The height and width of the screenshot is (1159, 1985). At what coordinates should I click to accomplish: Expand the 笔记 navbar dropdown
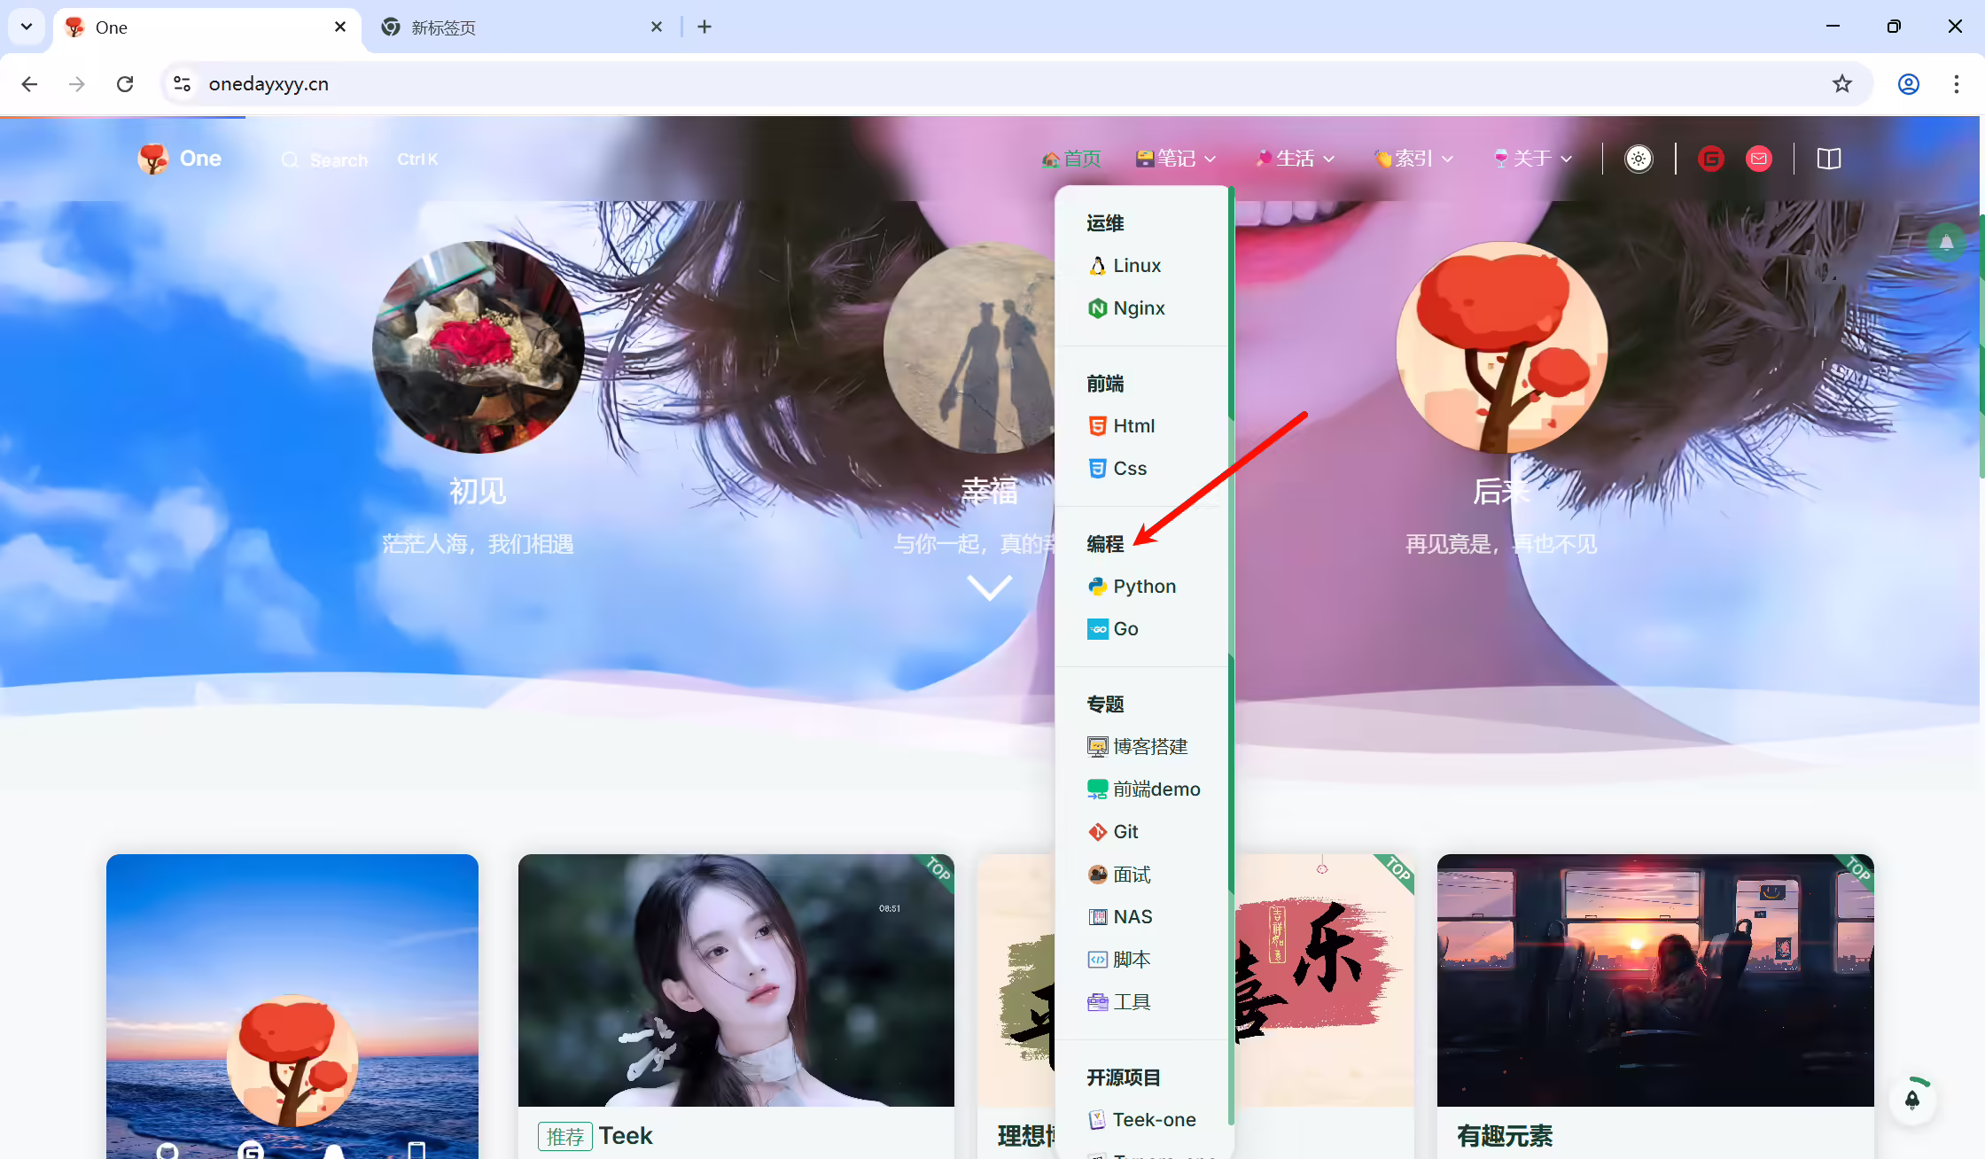[x=1176, y=159]
